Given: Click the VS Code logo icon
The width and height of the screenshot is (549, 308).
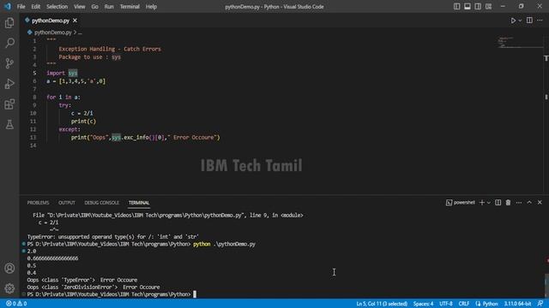Looking at the screenshot, I should (x=8, y=6).
